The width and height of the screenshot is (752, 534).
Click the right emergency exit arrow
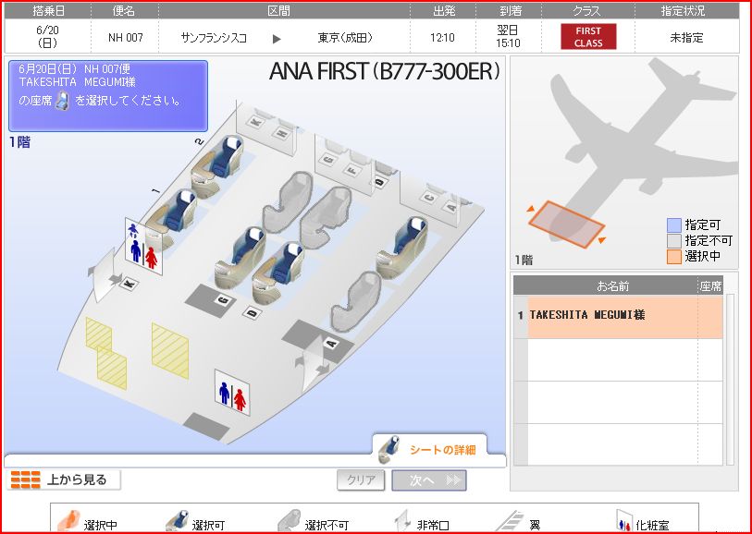314,363
